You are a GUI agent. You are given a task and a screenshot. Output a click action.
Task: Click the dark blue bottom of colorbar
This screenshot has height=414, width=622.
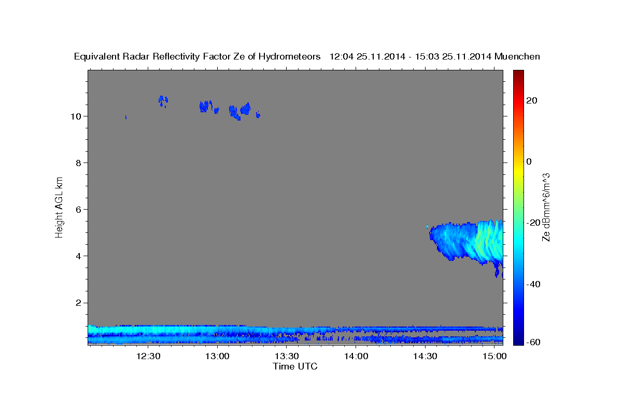[518, 339]
